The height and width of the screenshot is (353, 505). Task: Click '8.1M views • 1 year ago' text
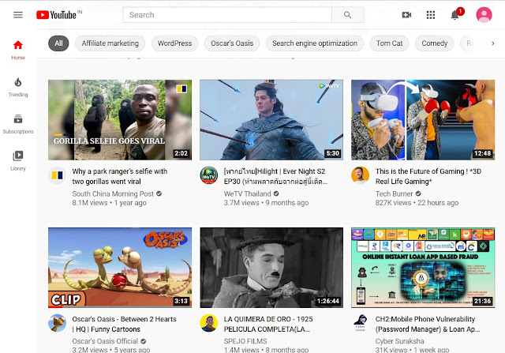point(109,203)
